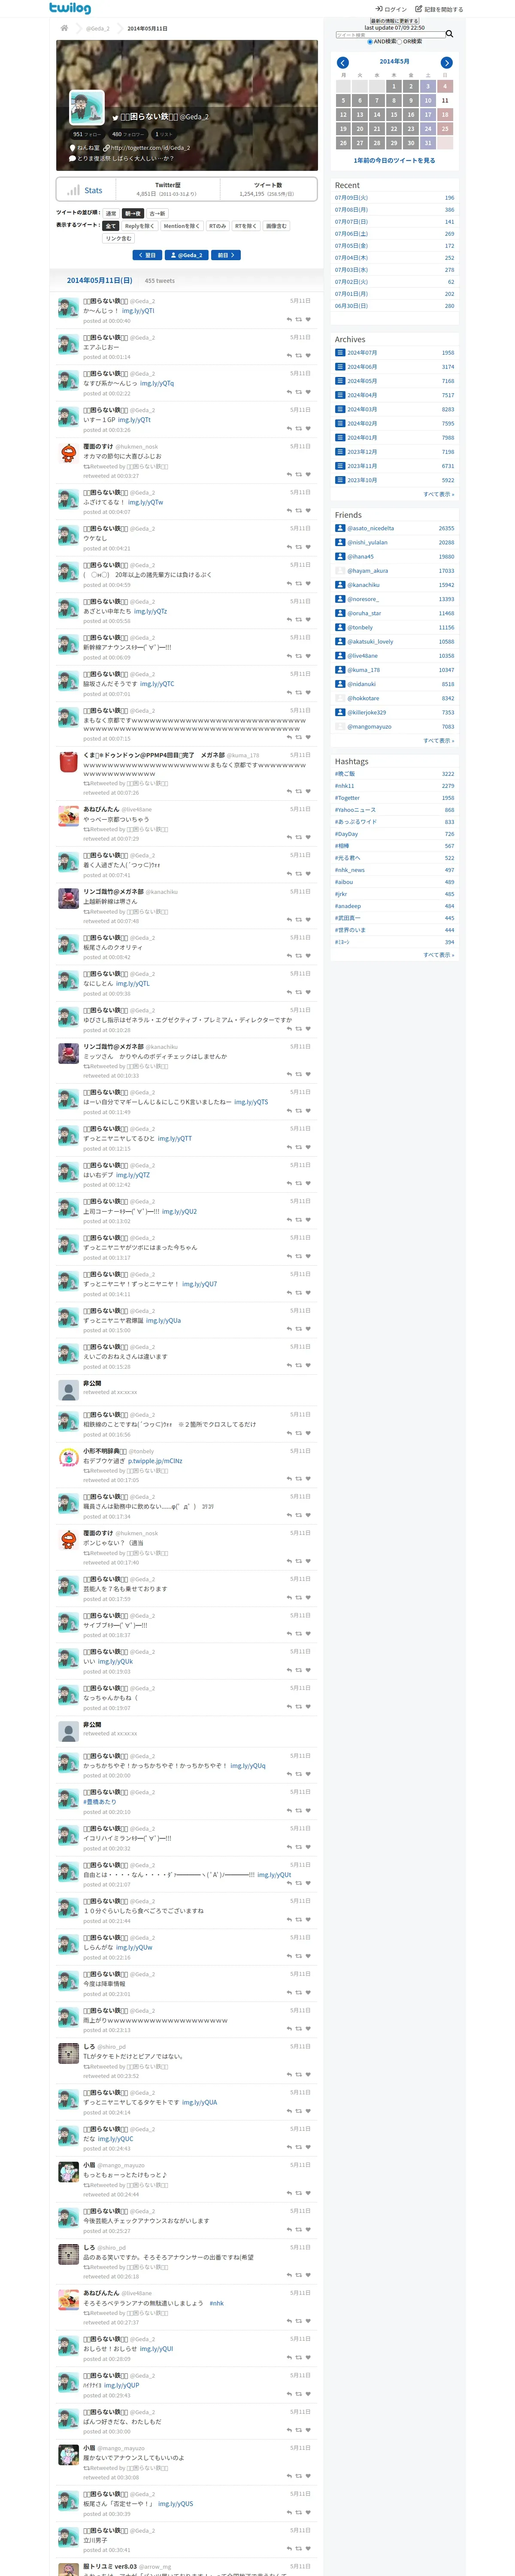
Task: Click the login arrow icon
Action: pos(379,9)
